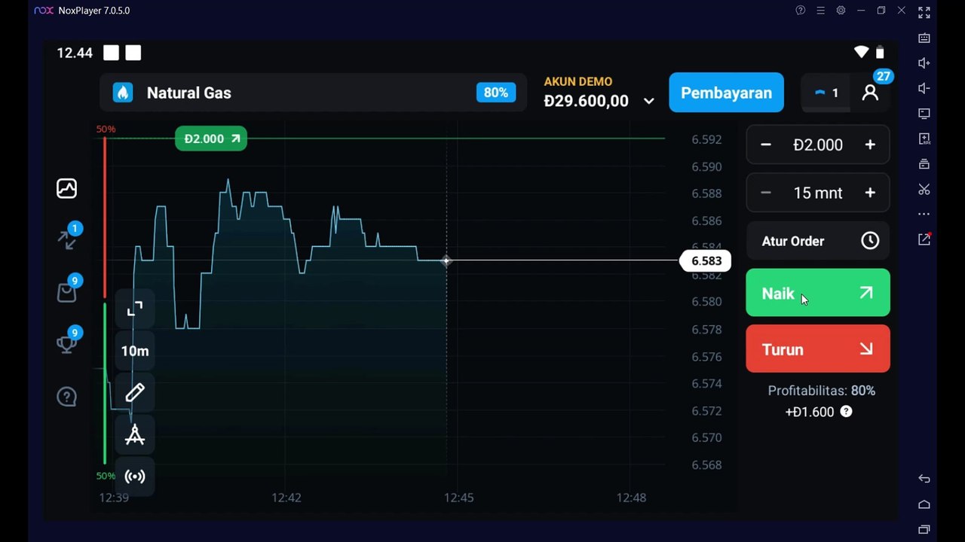Image resolution: width=965 pixels, height=542 pixels.
Task: Decrease volume in NoxPlayer sidebar
Action: pyautogui.click(x=924, y=88)
